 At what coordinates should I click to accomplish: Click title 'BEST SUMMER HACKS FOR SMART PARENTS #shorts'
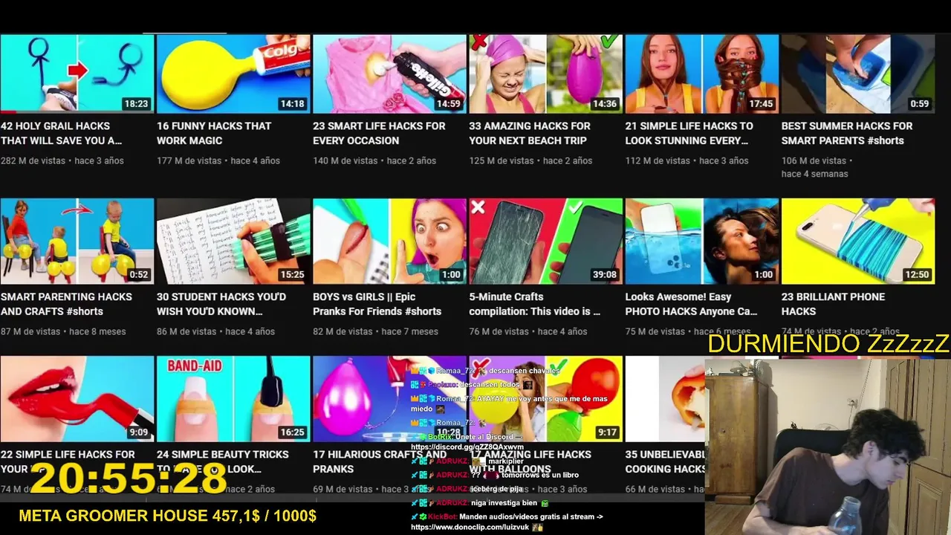(x=847, y=133)
